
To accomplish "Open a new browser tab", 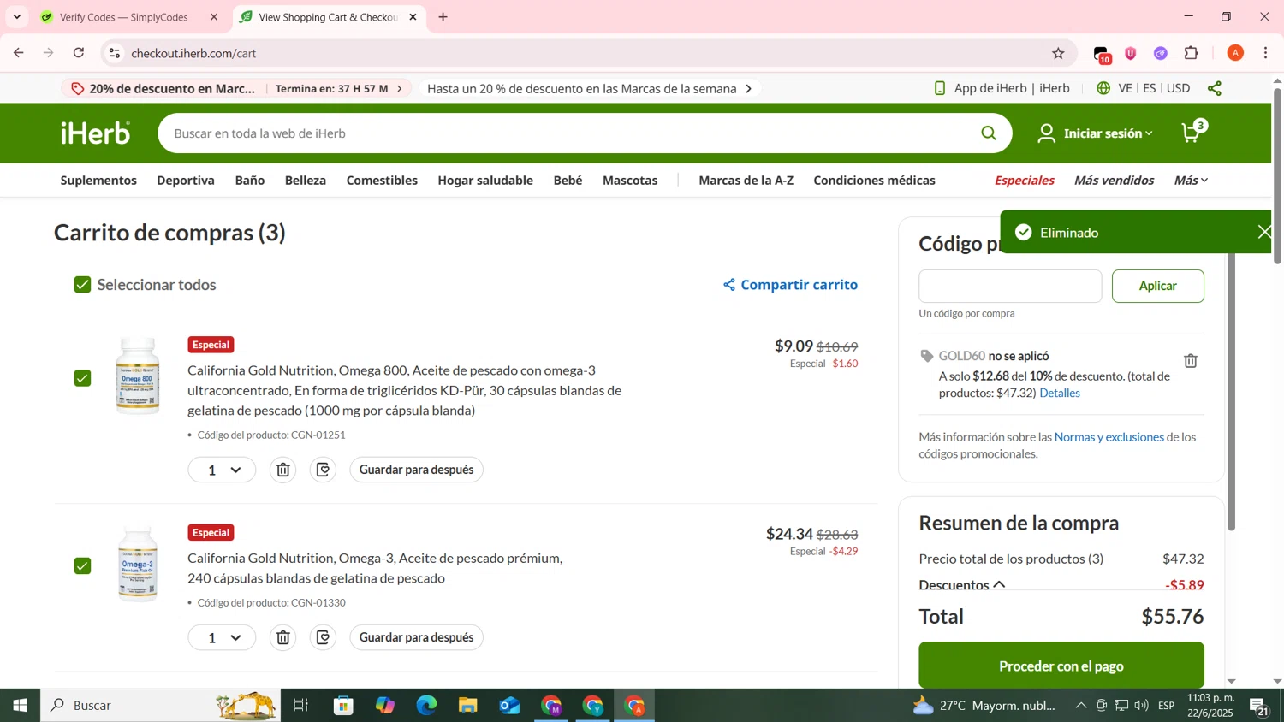I will click(x=443, y=17).
